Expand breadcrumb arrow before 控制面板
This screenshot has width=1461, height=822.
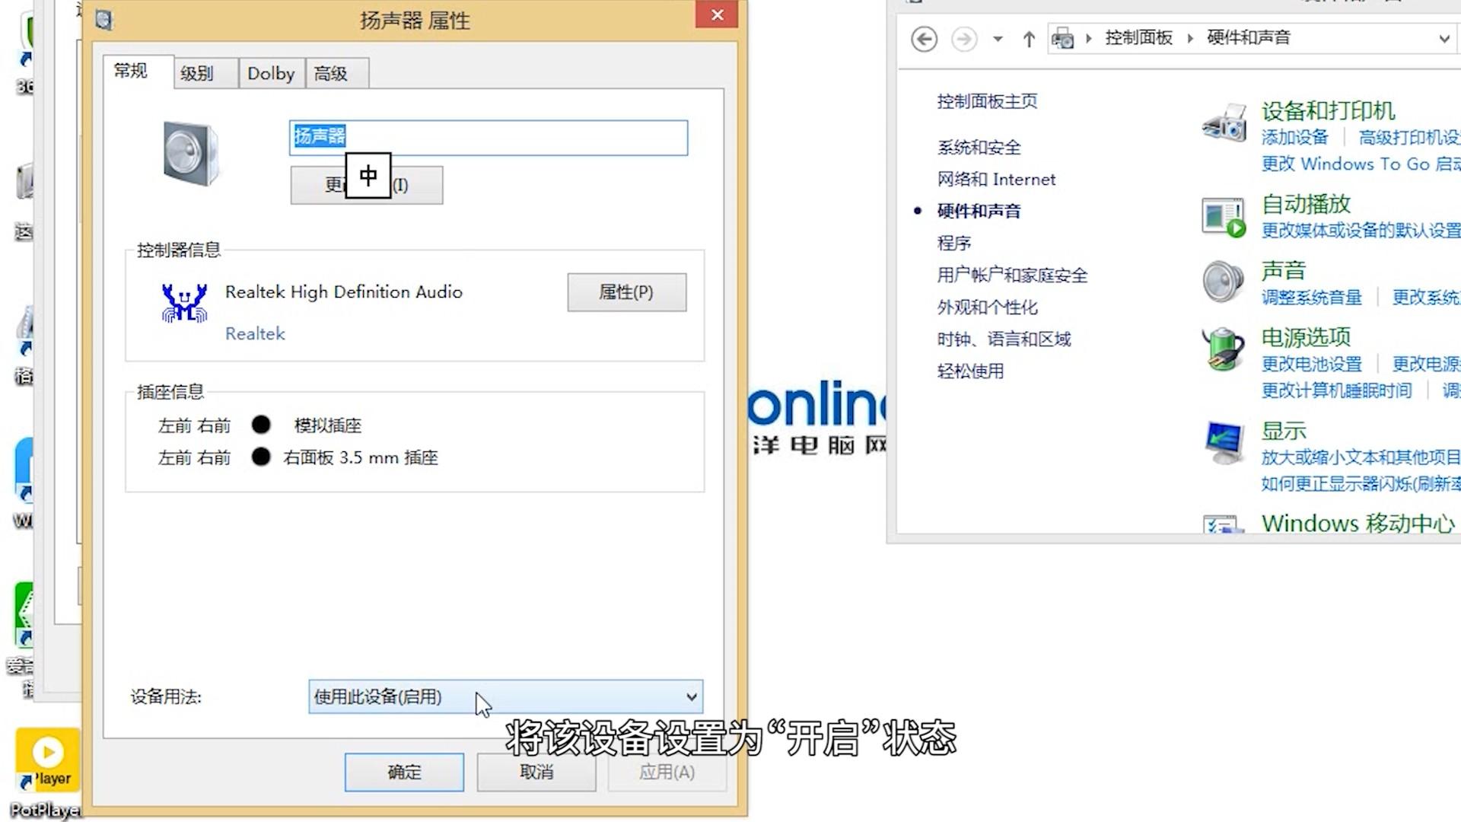(x=1089, y=39)
